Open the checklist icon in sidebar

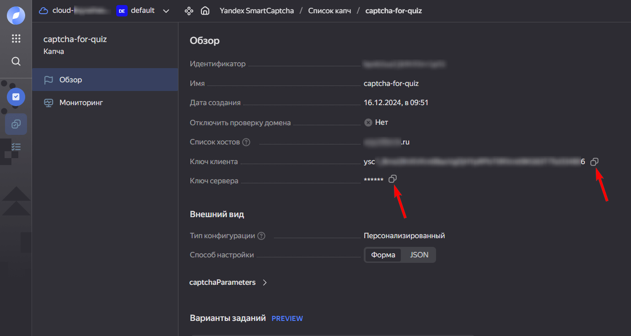coord(16,147)
